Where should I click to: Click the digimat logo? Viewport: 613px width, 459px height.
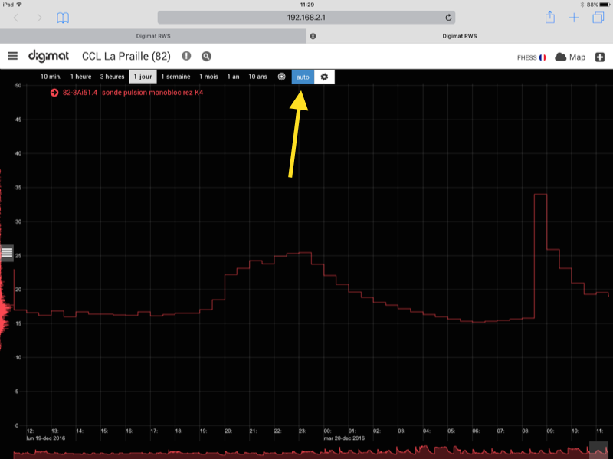point(48,56)
